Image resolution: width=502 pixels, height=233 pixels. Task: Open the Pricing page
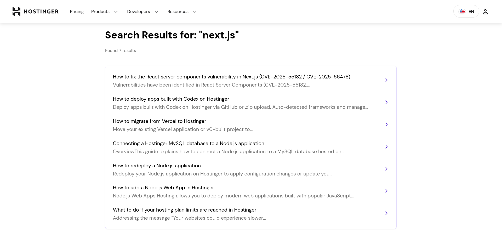coord(77,12)
